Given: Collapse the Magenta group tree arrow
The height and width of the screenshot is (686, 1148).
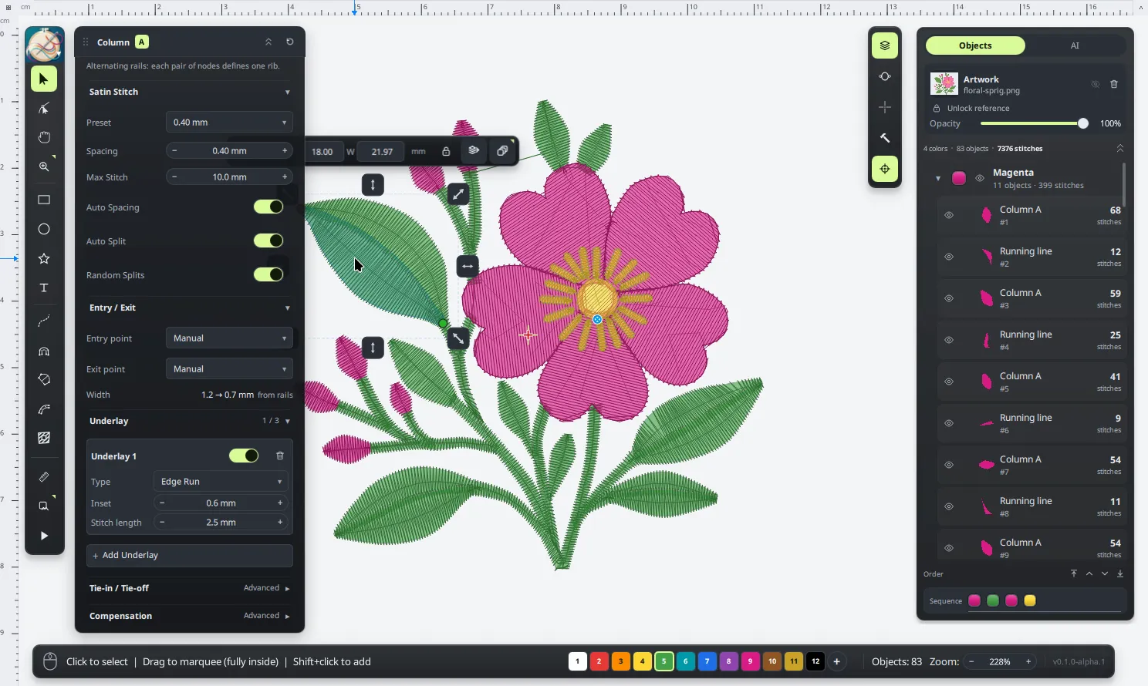Looking at the screenshot, I should (938, 178).
